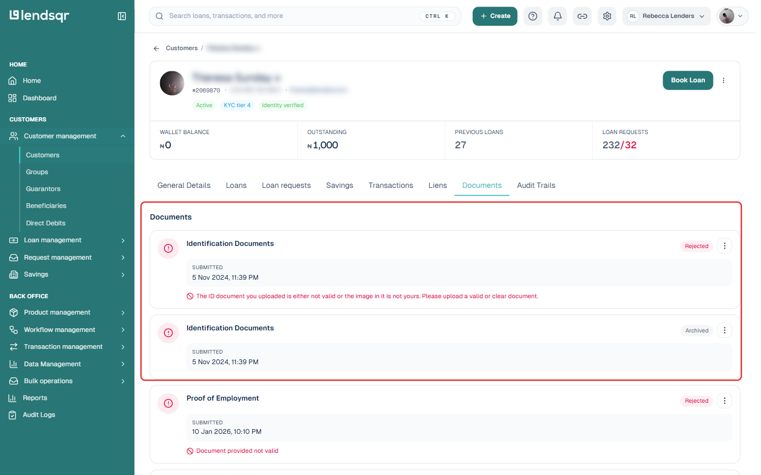Screen dimensions: 761x475
Task: Click the Customer management people icon
Action: tap(14, 136)
